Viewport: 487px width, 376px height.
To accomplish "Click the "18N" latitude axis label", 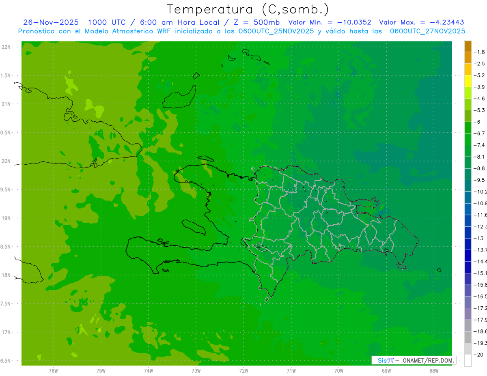I will click(x=7, y=275).
